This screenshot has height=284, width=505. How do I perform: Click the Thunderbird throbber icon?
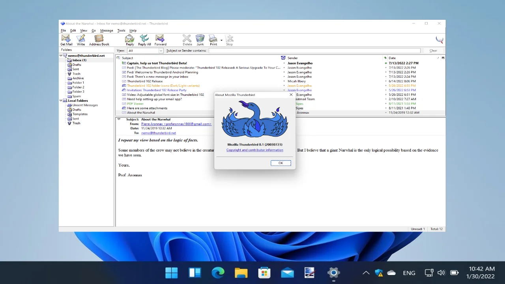(439, 39)
